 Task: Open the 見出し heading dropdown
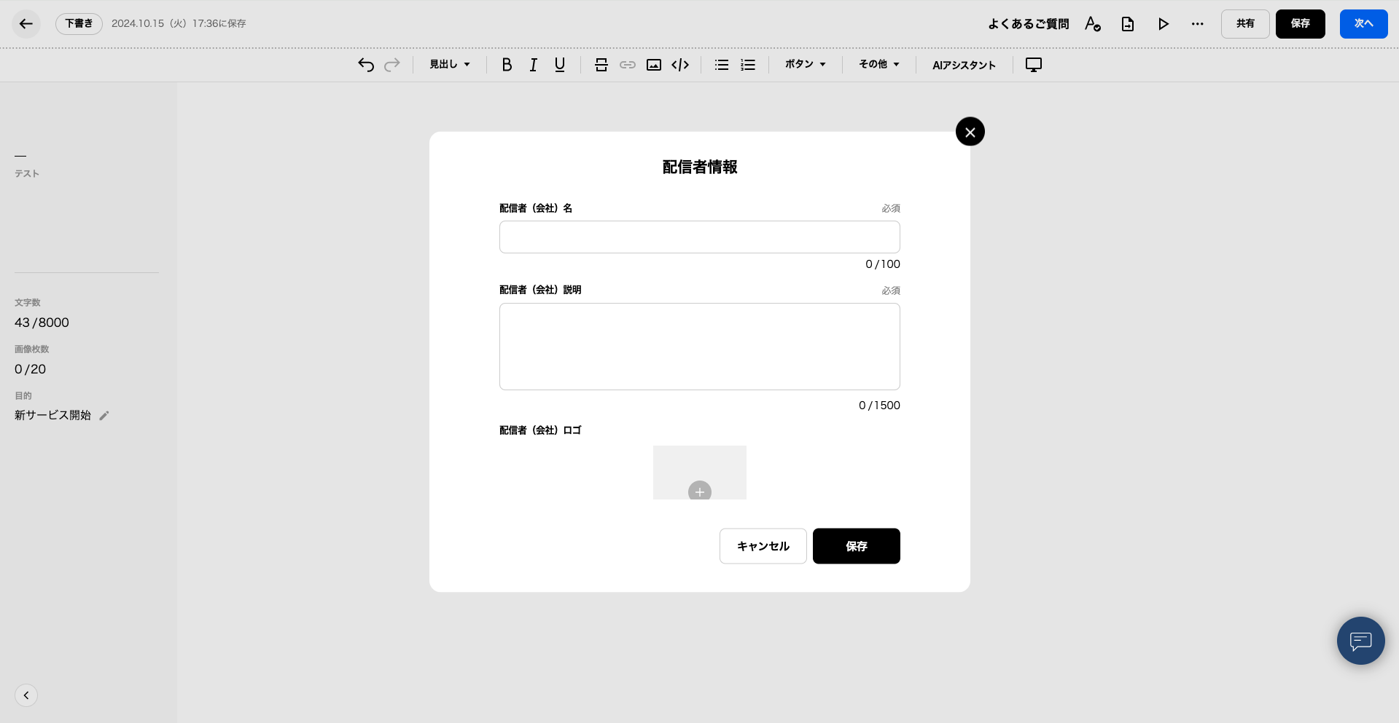(449, 65)
